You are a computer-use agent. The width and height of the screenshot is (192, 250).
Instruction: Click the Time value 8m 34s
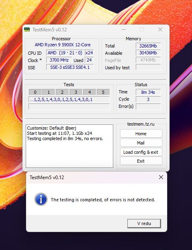click(x=148, y=92)
